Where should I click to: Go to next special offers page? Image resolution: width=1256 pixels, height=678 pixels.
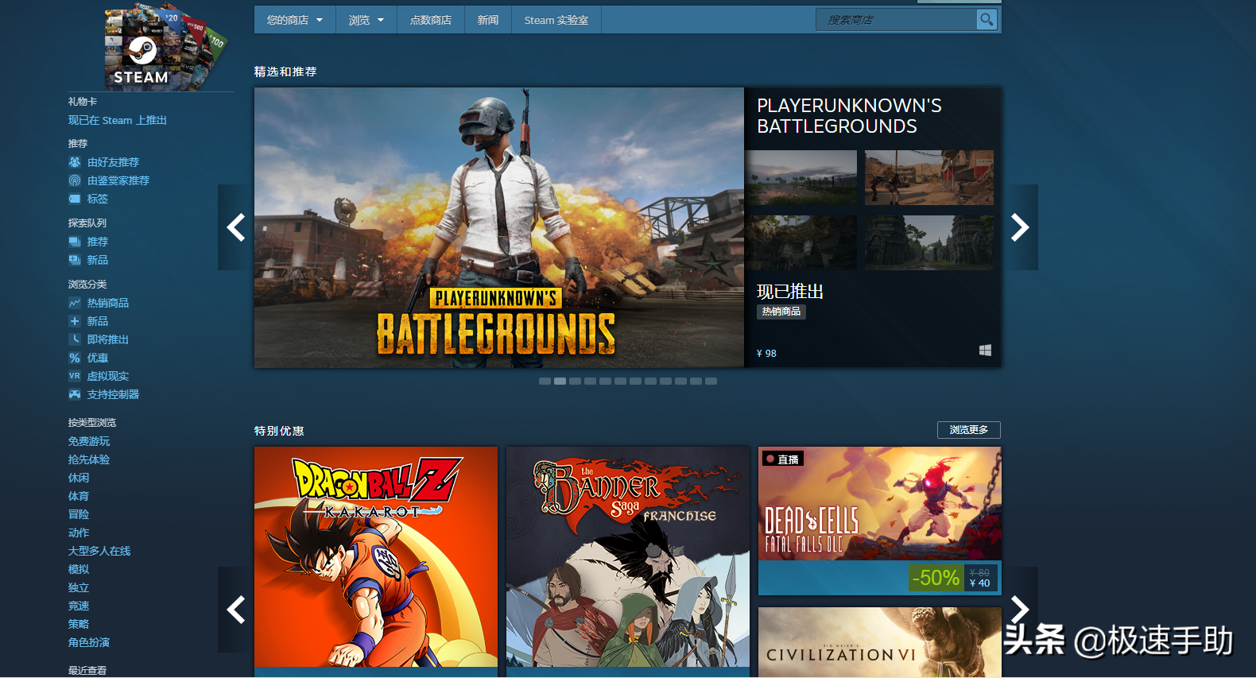coord(1020,610)
